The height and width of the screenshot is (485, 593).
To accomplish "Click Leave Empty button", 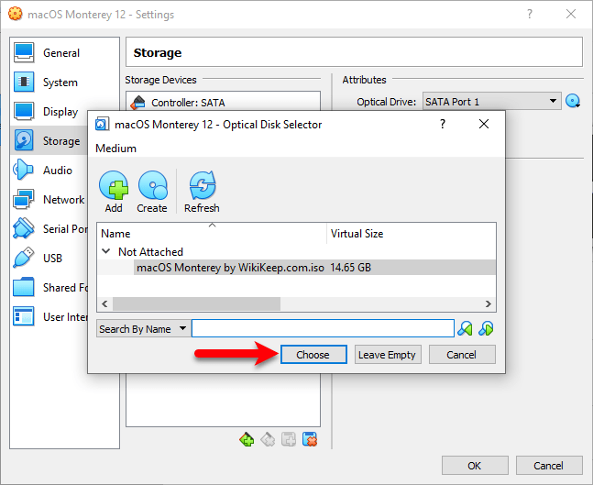I will point(388,355).
